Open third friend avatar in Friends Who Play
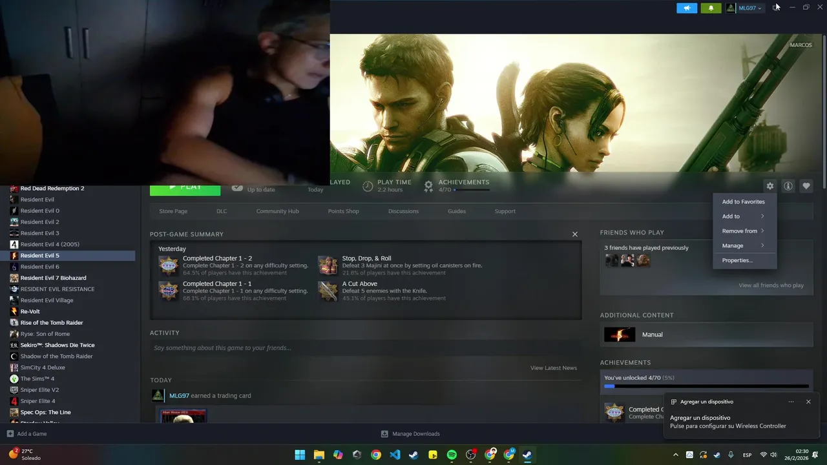This screenshot has width=827, height=465. tap(643, 260)
